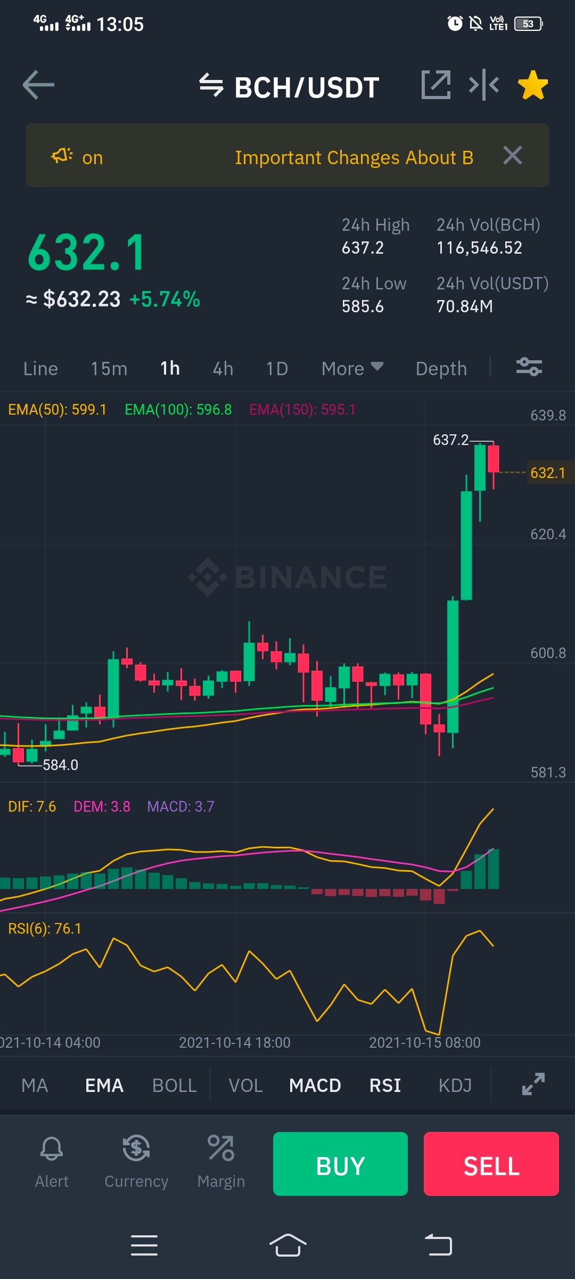
Task: Toggle the MACD indicator off
Action: pos(315,1085)
